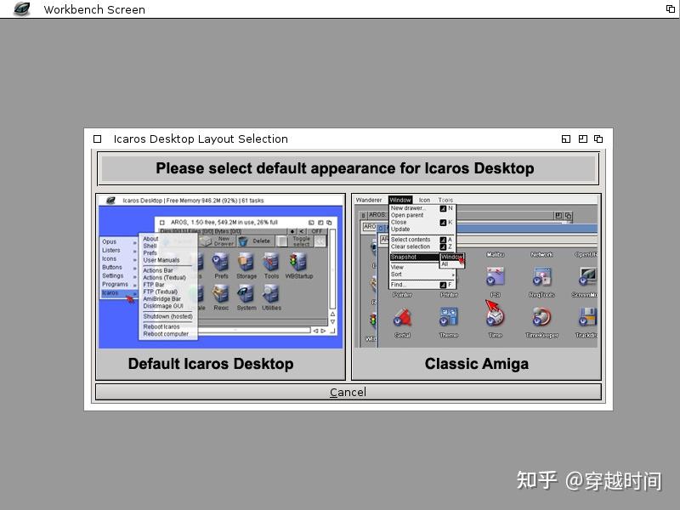The width and height of the screenshot is (680, 510).
Task: Select Reboot computer from the Icaros menu
Action: 166,333
